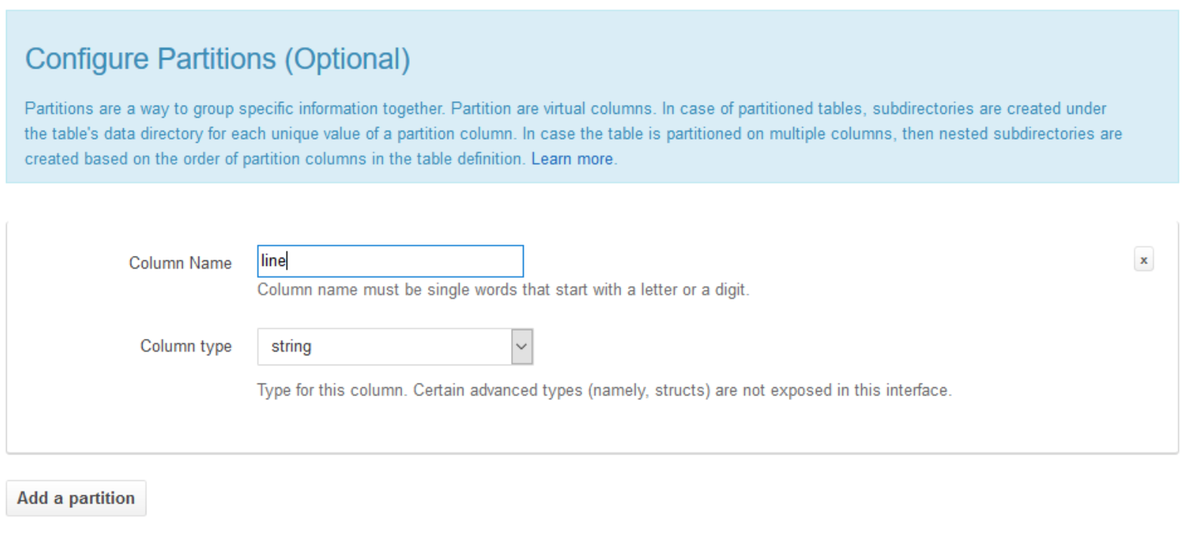Open the Learn more link
This screenshot has width=1191, height=536.
point(572,159)
